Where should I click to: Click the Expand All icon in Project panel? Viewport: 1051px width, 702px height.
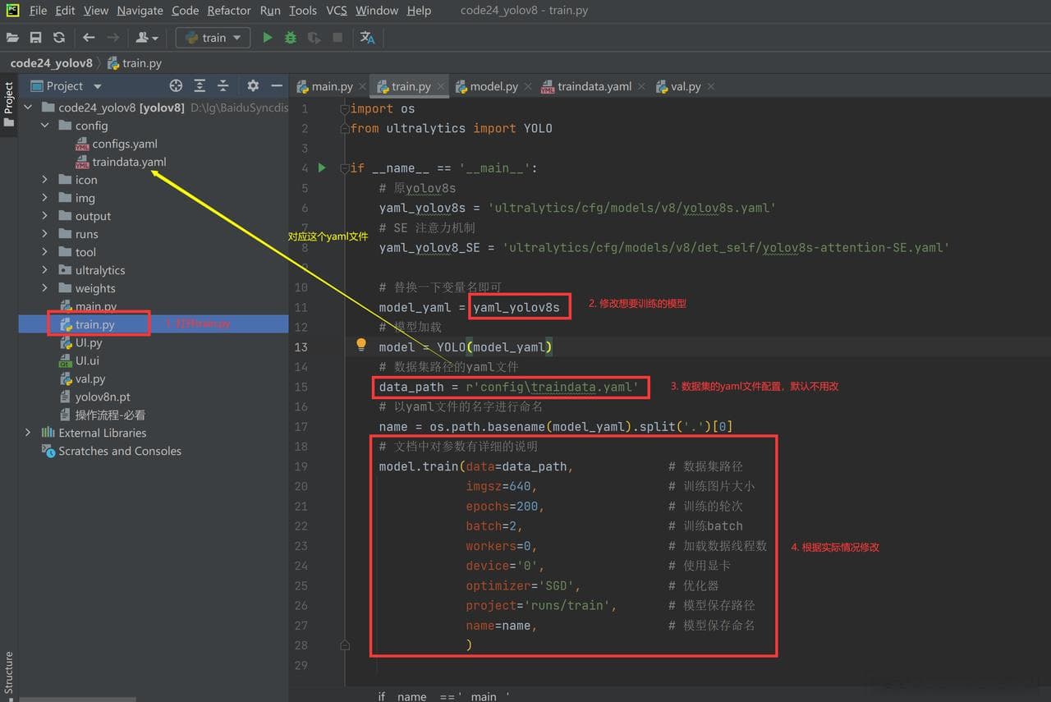coord(200,86)
